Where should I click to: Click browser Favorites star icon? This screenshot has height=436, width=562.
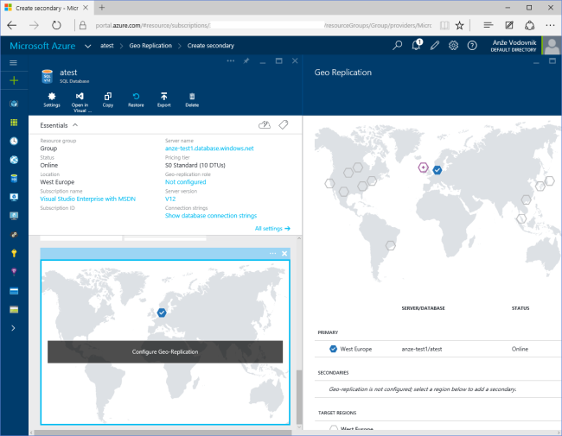pos(459,25)
